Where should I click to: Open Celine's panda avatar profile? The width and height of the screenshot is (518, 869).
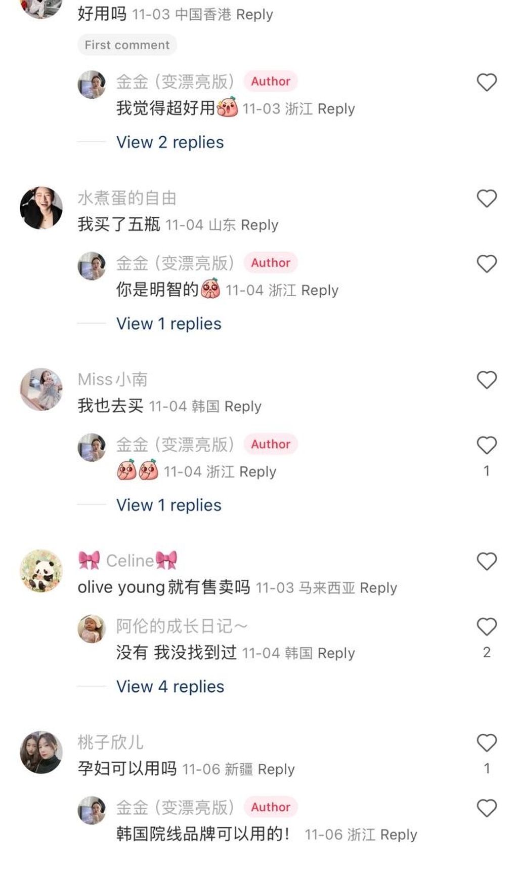pyautogui.click(x=41, y=571)
